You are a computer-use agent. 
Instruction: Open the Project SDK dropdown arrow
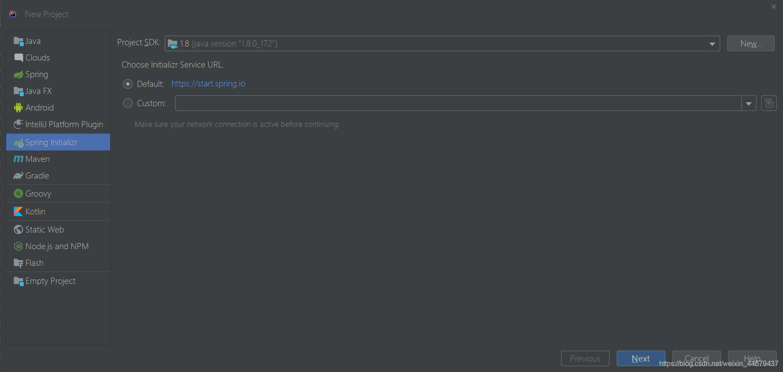[x=712, y=44]
